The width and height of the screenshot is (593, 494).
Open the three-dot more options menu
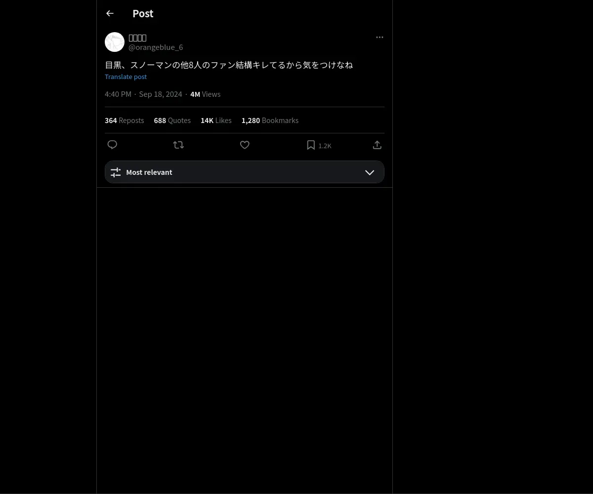380,37
